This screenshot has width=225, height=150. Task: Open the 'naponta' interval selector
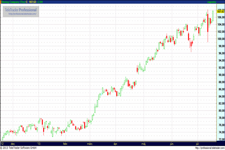(212, 2)
